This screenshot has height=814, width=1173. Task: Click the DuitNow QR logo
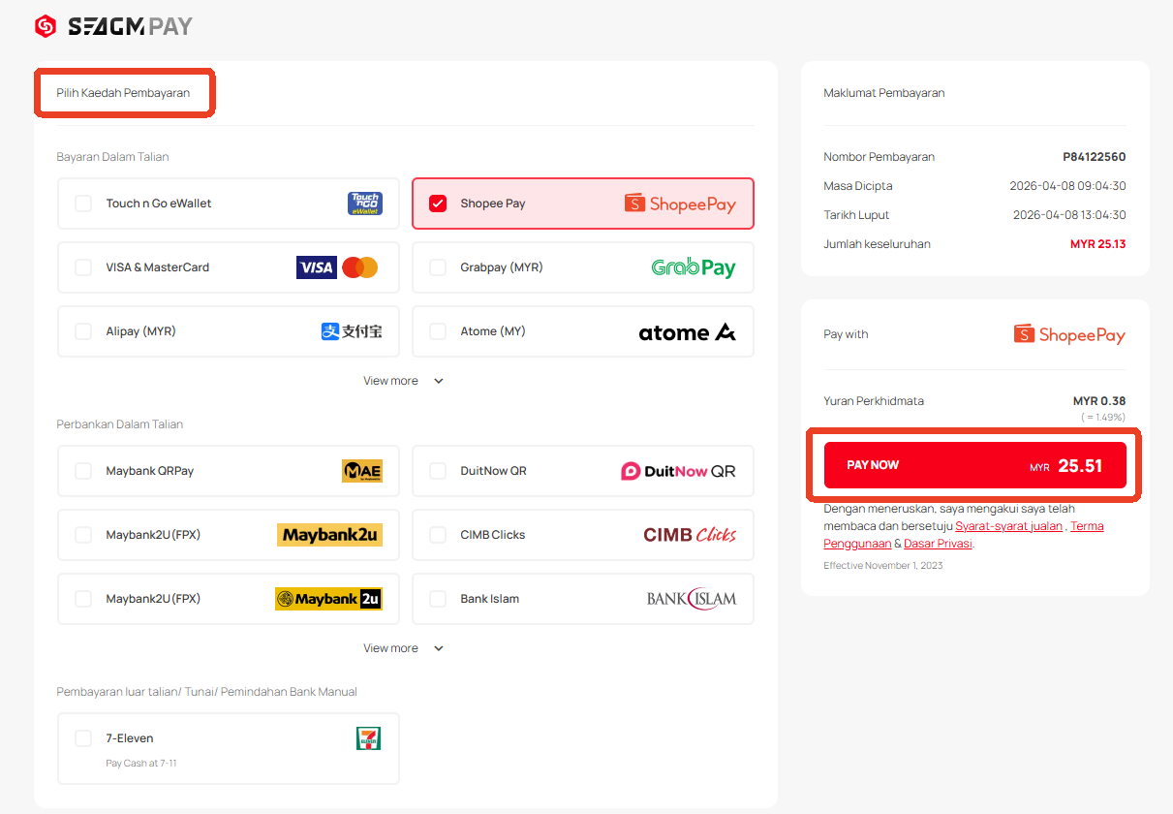click(x=678, y=471)
